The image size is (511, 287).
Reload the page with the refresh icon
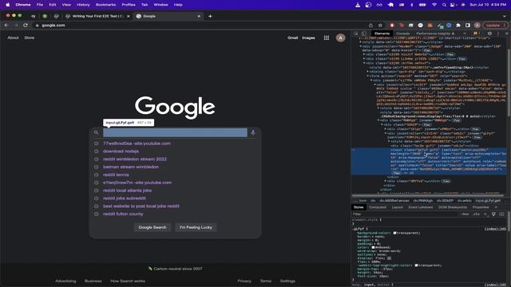coord(26,25)
